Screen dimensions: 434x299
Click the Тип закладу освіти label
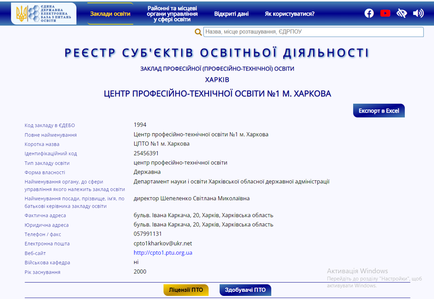coord(47,163)
